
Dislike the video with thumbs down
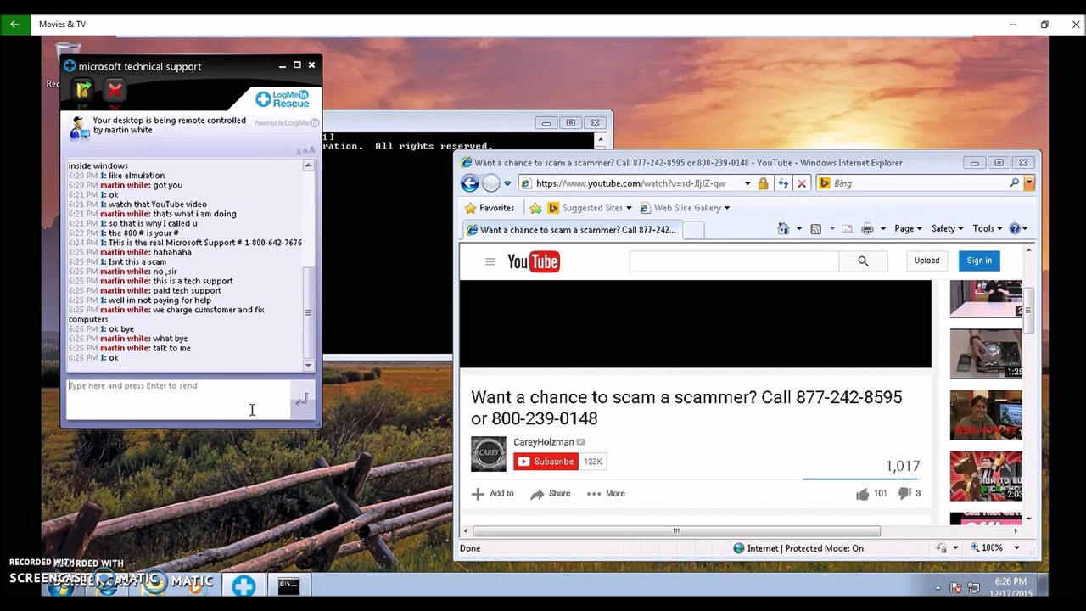pyautogui.click(x=904, y=493)
